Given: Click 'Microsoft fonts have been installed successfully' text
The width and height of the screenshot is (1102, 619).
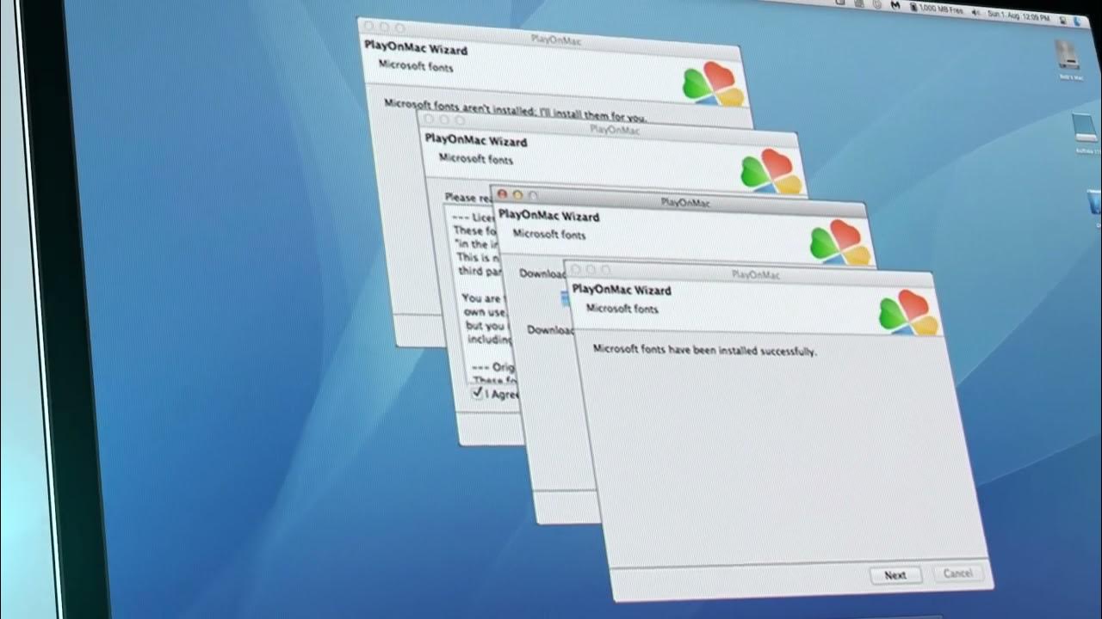Looking at the screenshot, I should [705, 351].
